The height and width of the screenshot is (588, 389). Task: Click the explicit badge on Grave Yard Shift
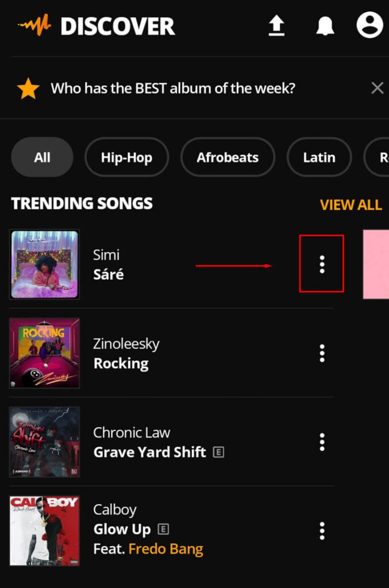218,452
